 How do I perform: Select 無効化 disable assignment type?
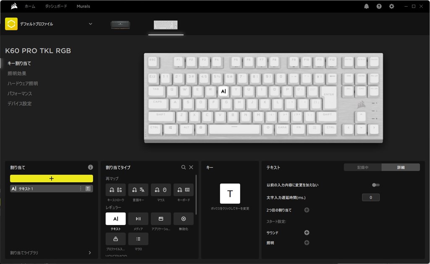pyautogui.click(x=184, y=219)
